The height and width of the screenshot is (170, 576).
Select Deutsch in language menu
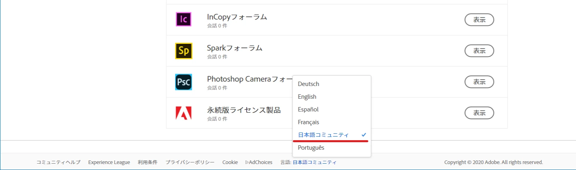click(332, 84)
